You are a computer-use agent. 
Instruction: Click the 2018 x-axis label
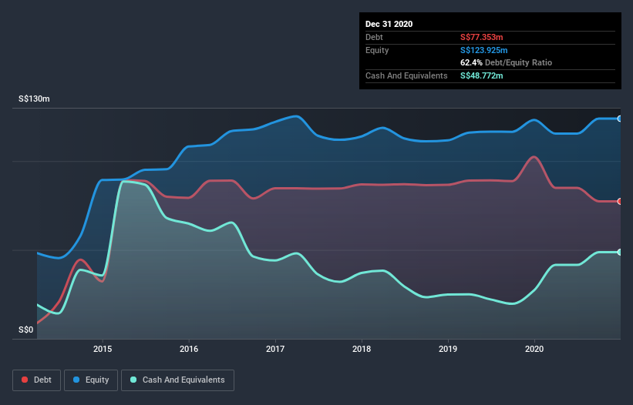click(362, 349)
